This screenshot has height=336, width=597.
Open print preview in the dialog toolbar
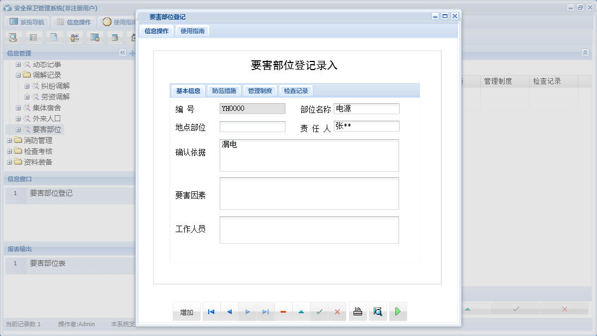(378, 312)
